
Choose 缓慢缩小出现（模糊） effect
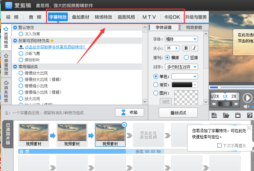21,92
